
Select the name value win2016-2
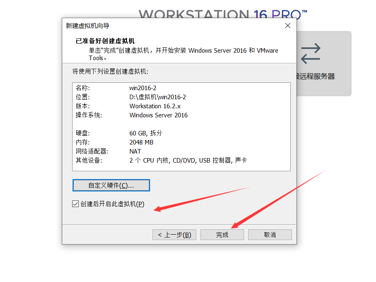click(143, 88)
